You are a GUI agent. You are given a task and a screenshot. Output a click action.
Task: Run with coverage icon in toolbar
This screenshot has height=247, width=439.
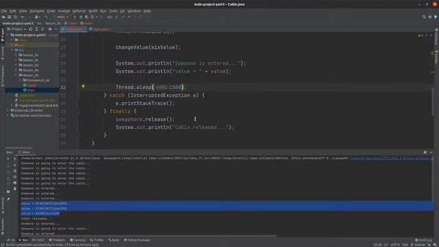click(x=86, y=17)
